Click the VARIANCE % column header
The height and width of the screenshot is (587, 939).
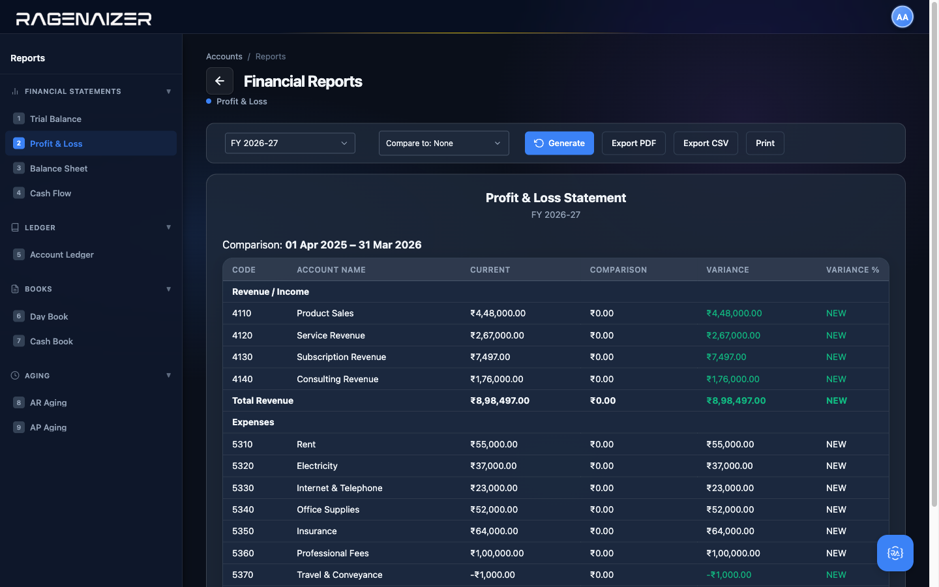point(852,270)
